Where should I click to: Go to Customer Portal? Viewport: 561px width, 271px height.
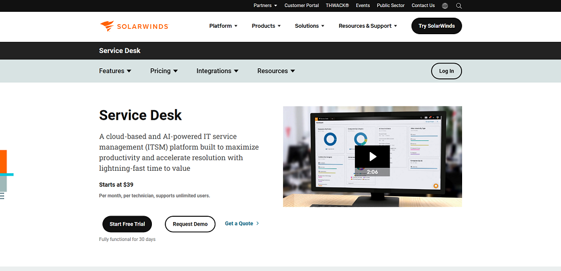[301, 5]
